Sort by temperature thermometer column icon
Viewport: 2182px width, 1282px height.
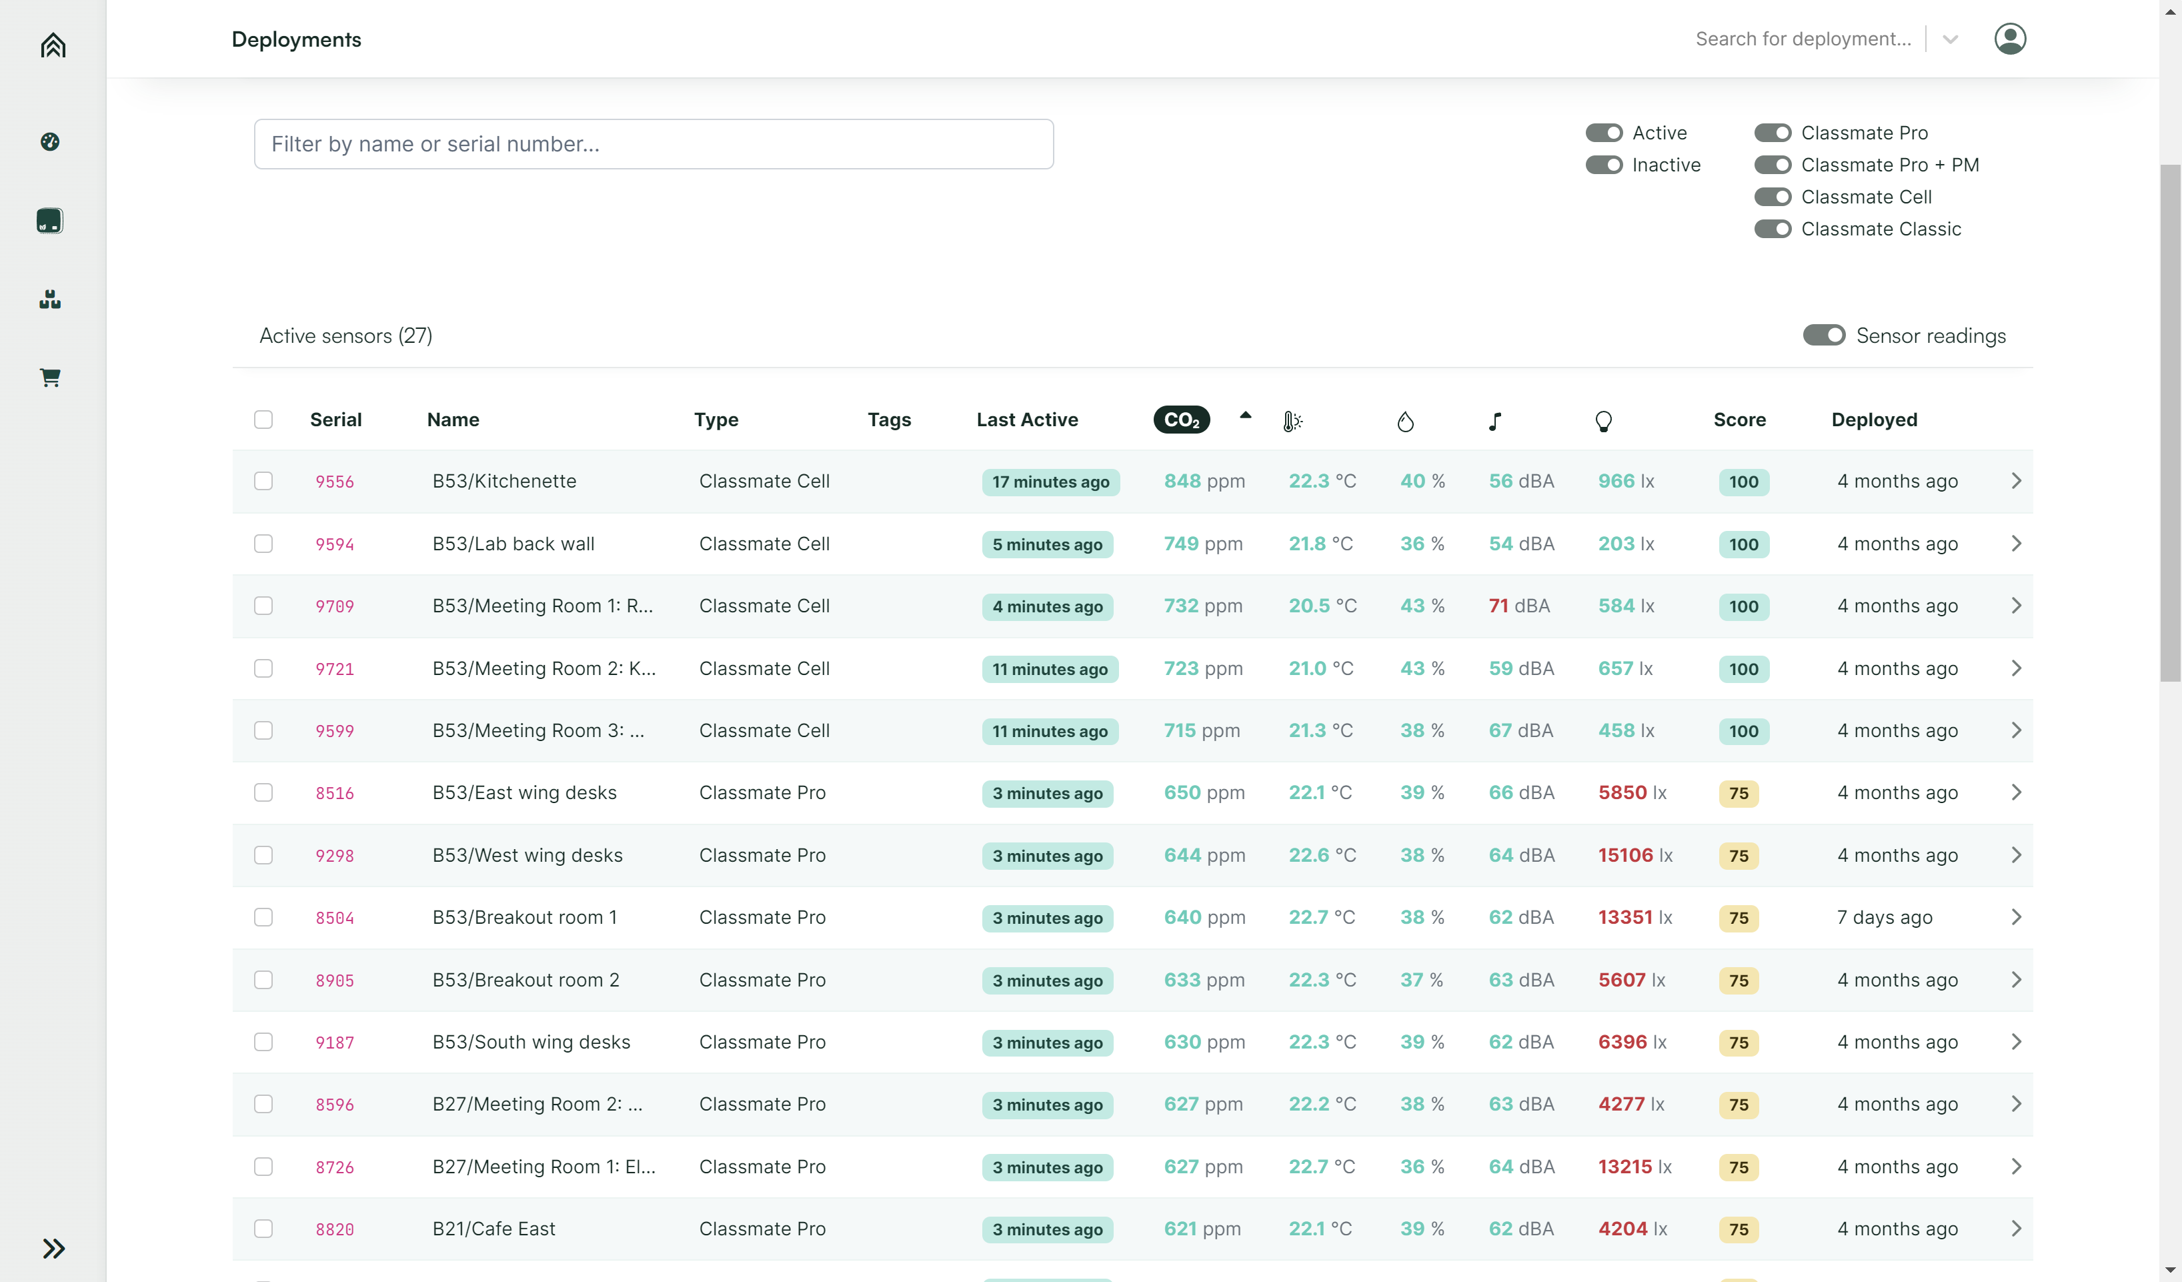click(x=1292, y=421)
